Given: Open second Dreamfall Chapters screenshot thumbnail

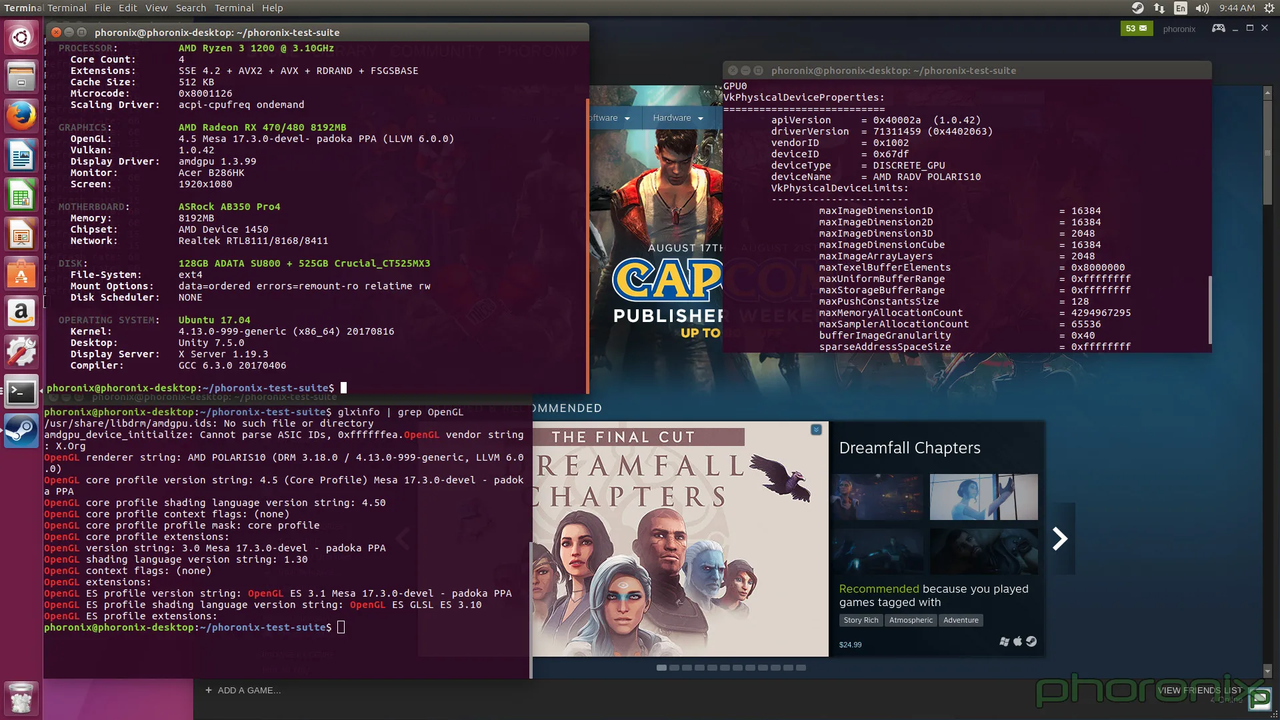Looking at the screenshot, I should pyautogui.click(x=983, y=497).
